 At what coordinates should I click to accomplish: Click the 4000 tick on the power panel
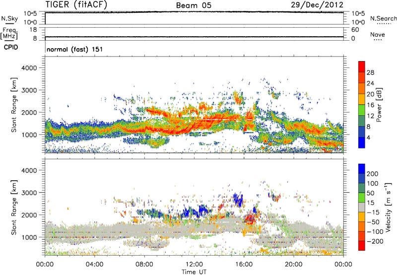click(x=29, y=68)
